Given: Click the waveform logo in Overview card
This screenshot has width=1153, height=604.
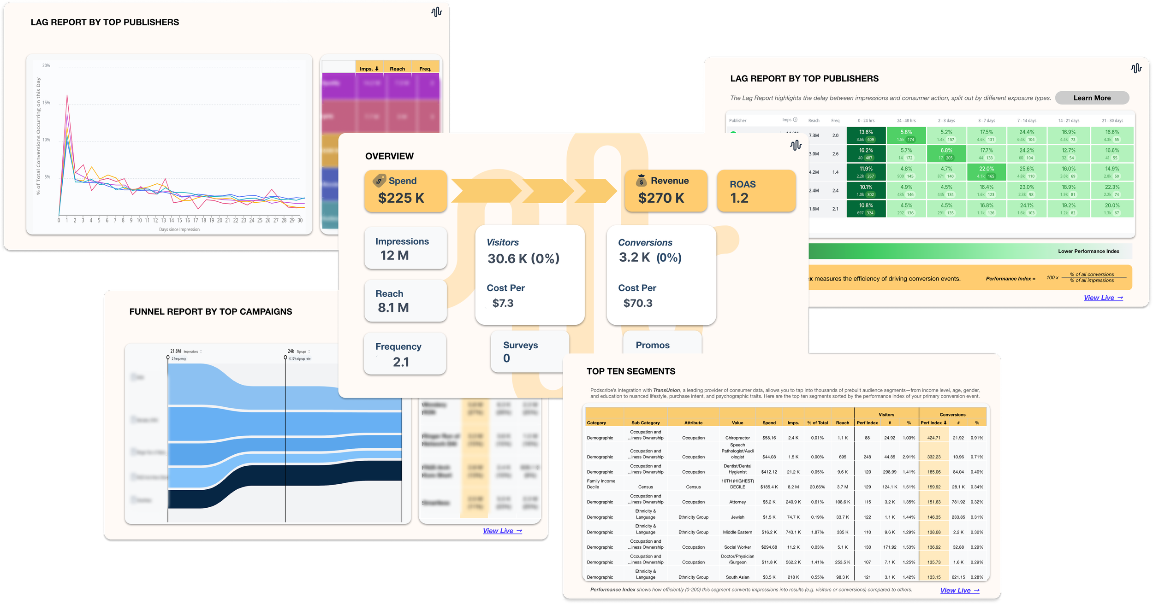Looking at the screenshot, I should pos(796,146).
